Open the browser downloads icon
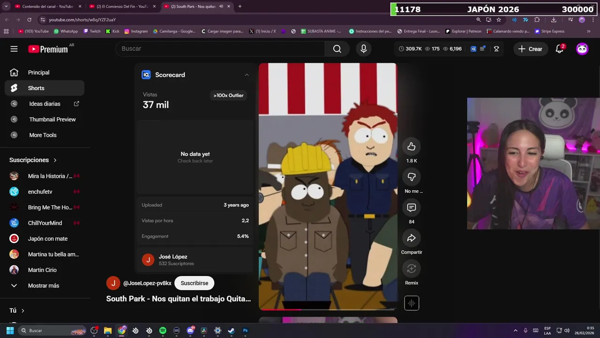 (x=554, y=20)
